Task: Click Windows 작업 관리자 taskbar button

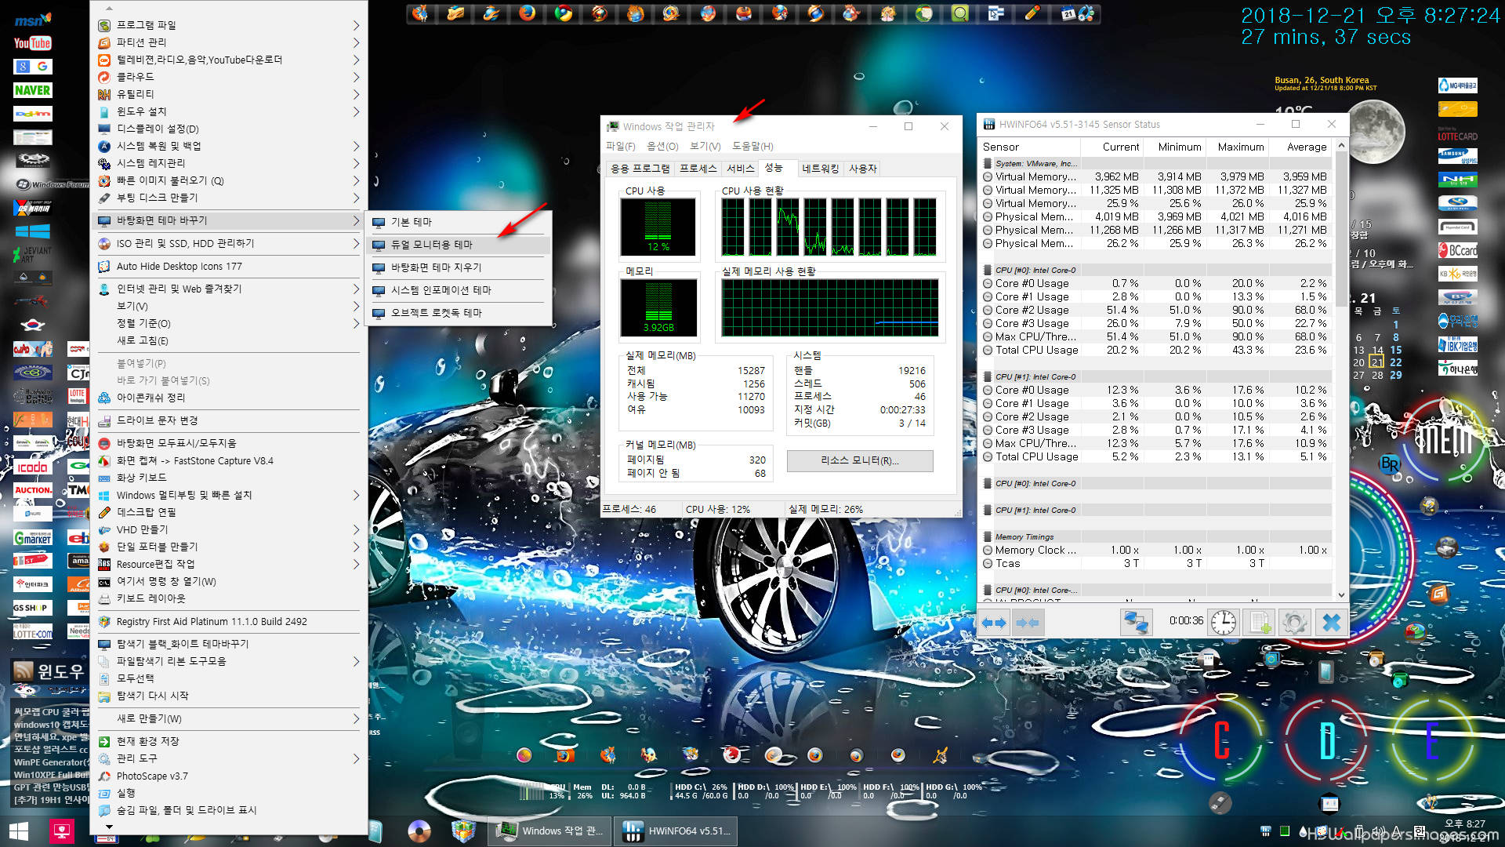Action: click(550, 831)
